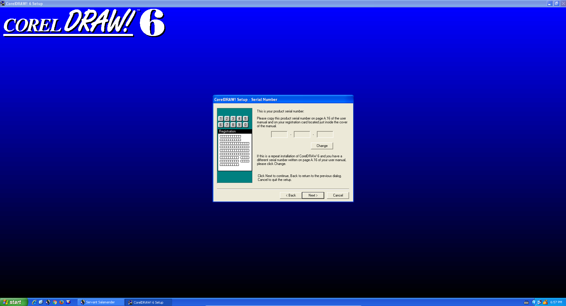566x306 pixels.
Task: Click the third serial number field
Action: click(325, 135)
